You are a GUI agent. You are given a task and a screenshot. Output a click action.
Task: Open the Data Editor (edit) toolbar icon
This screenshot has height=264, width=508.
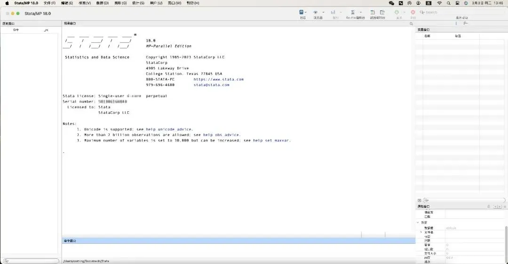(373, 12)
